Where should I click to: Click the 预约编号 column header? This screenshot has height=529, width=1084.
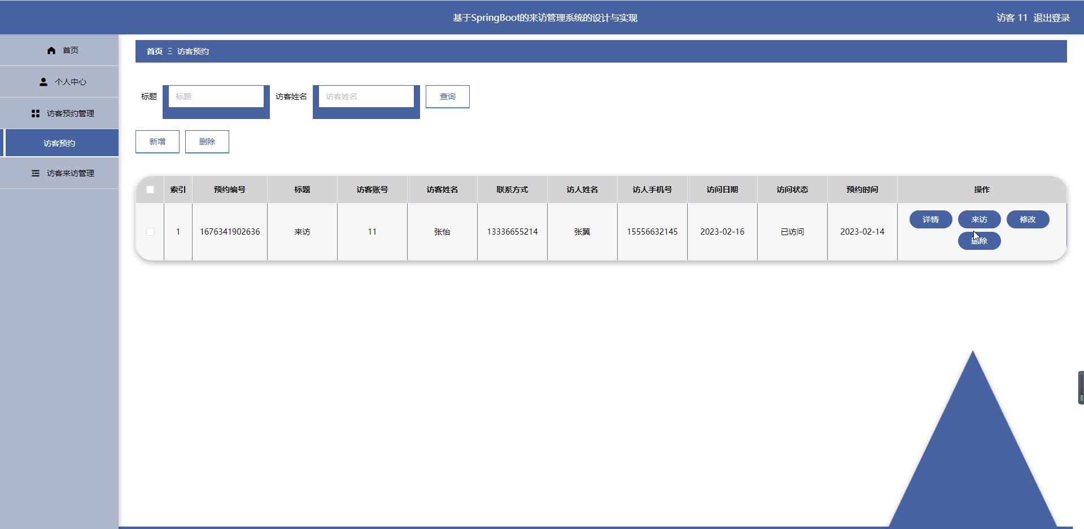230,189
